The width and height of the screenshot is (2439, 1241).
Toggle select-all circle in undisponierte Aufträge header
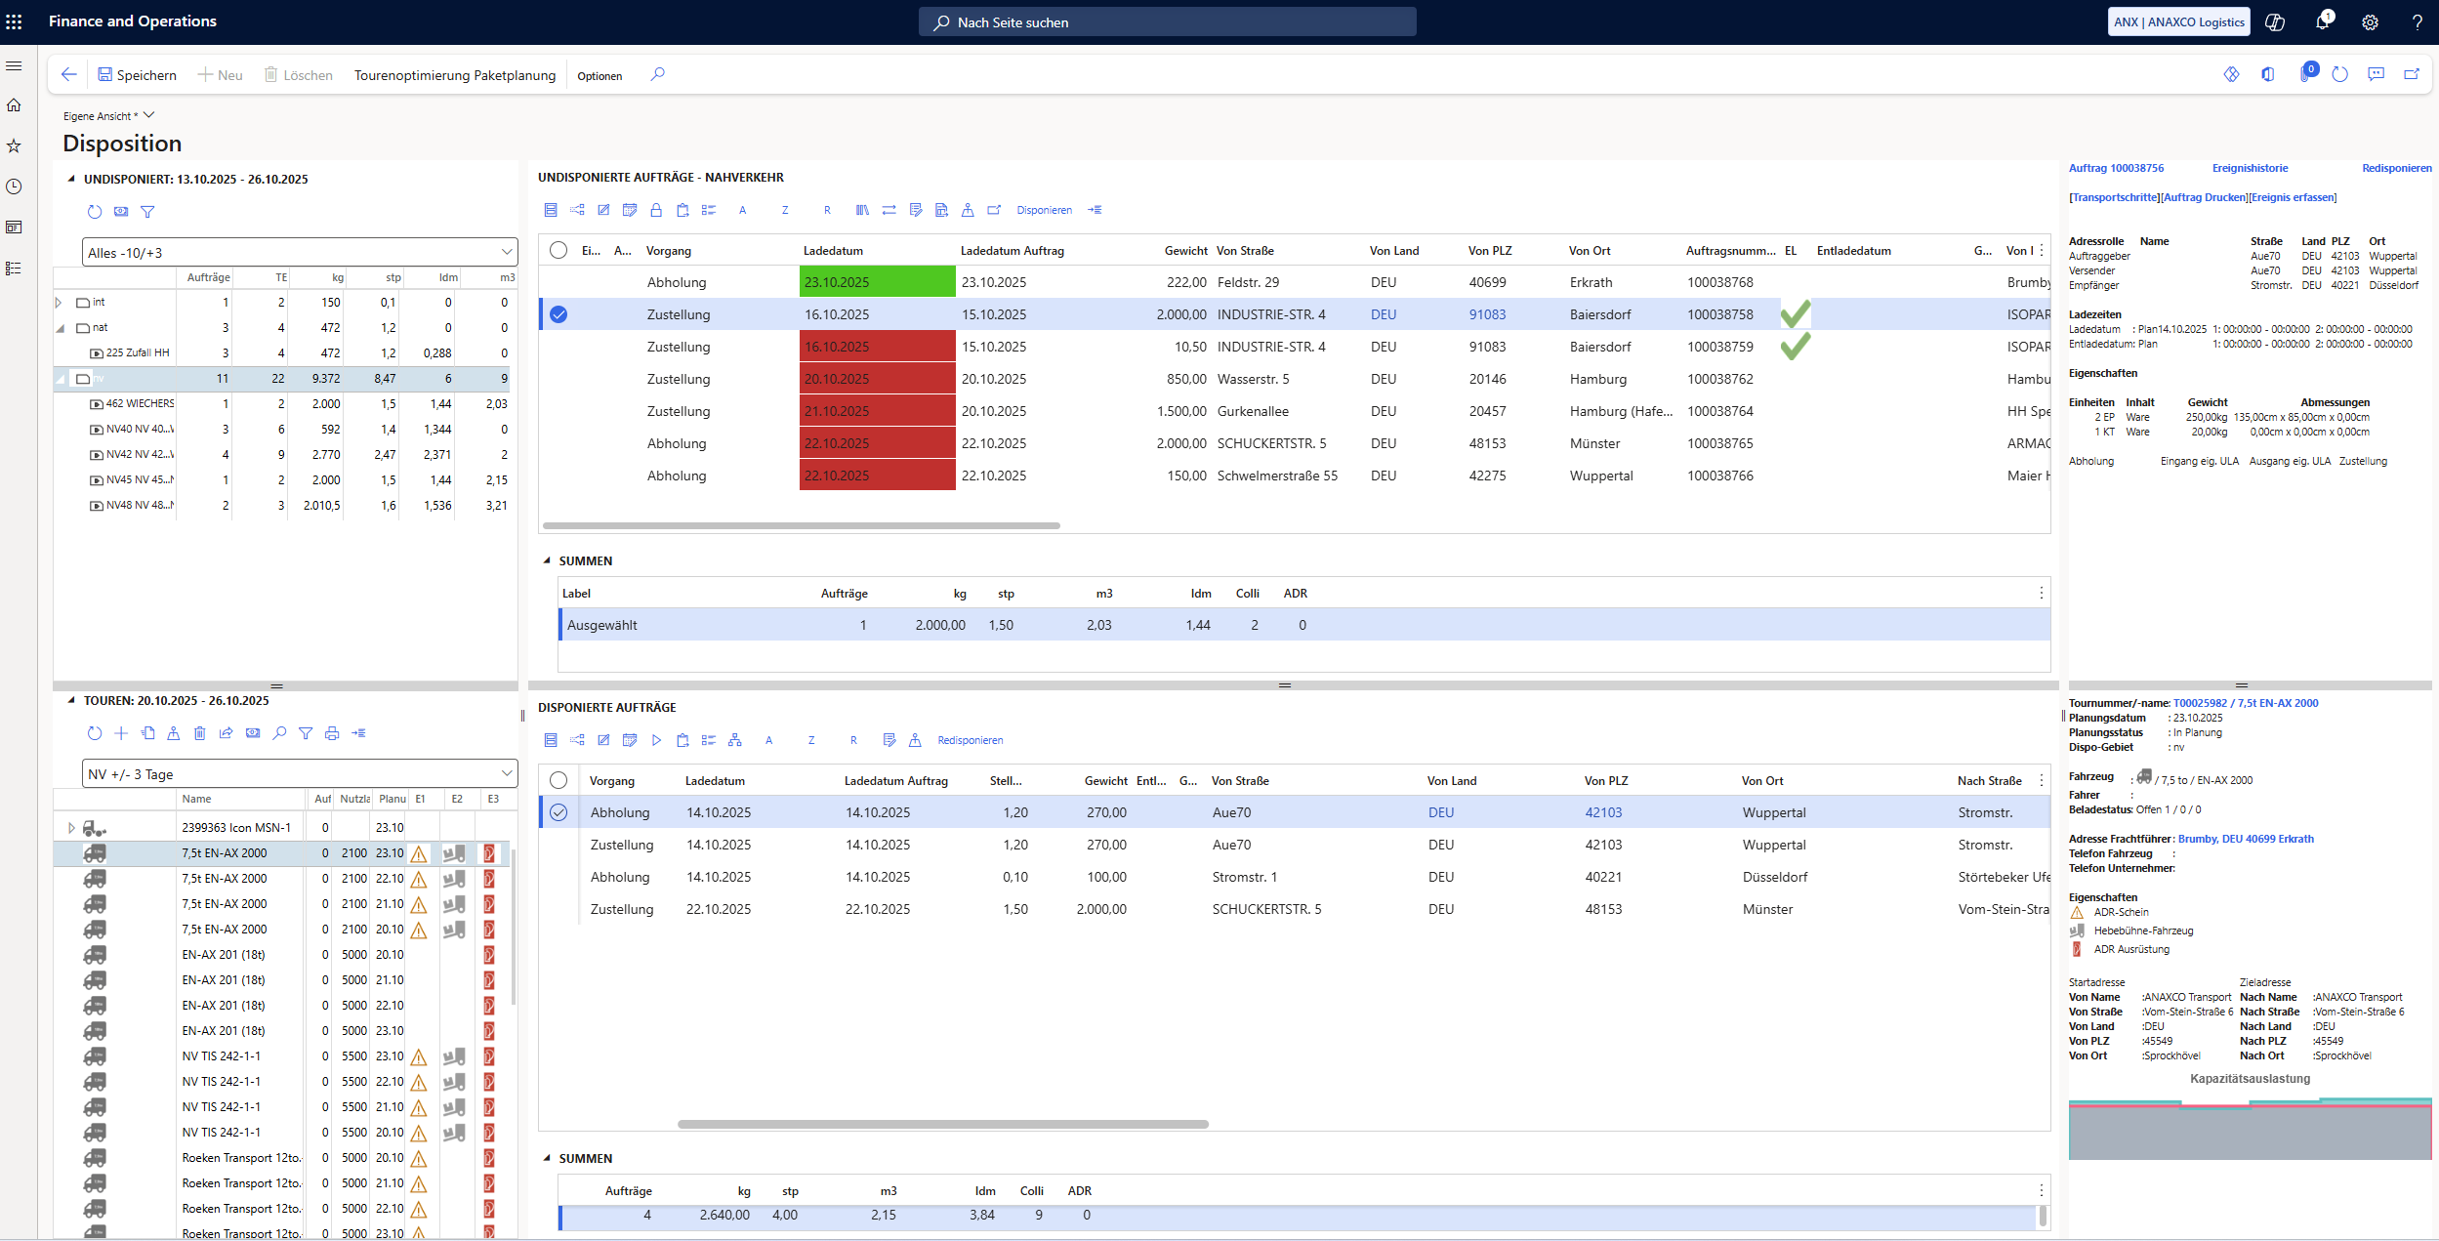(x=558, y=250)
